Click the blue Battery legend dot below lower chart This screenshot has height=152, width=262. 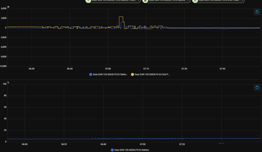pyautogui.click(x=112, y=150)
